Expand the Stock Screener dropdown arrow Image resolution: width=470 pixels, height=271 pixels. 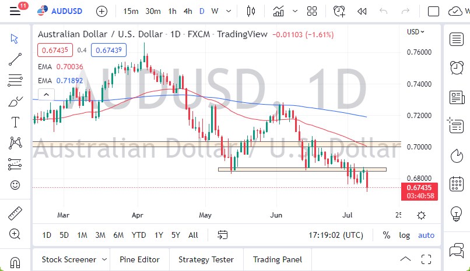pyautogui.click(x=104, y=259)
